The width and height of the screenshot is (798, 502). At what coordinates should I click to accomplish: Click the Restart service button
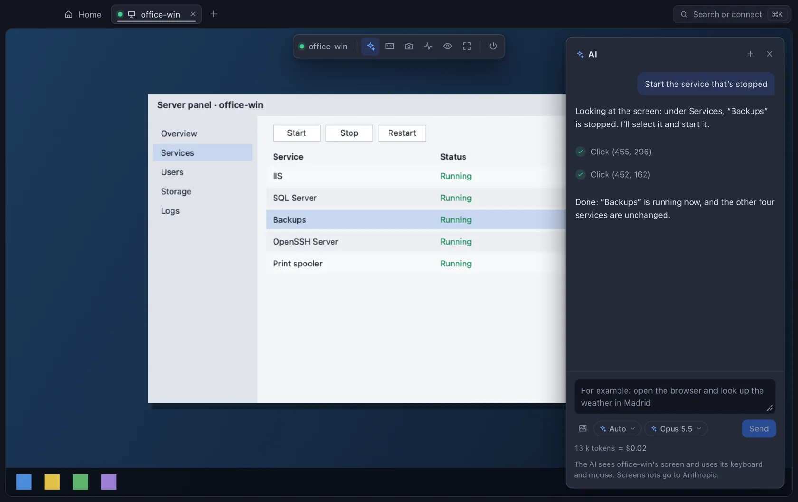click(x=402, y=133)
